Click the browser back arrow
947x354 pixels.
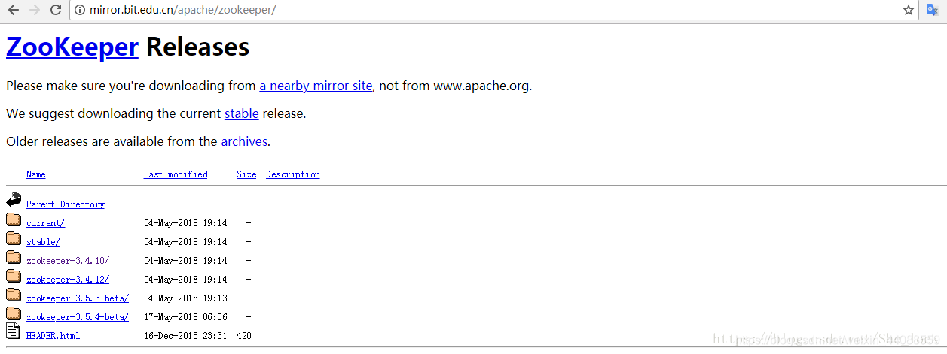[x=14, y=10]
